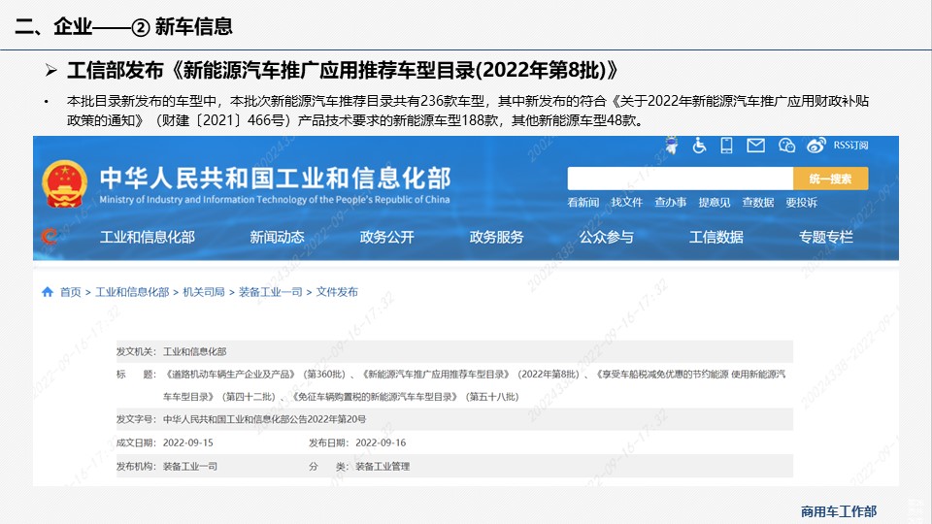Click the robot assistant icon
Viewport: 932px width, 524px height.
tap(672, 145)
